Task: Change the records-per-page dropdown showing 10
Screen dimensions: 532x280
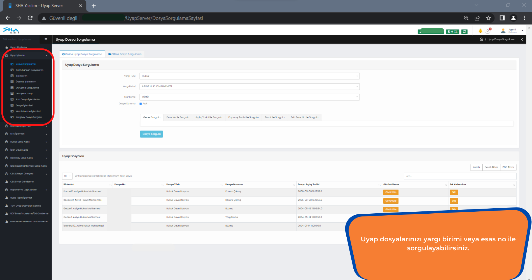Action: coord(67,176)
